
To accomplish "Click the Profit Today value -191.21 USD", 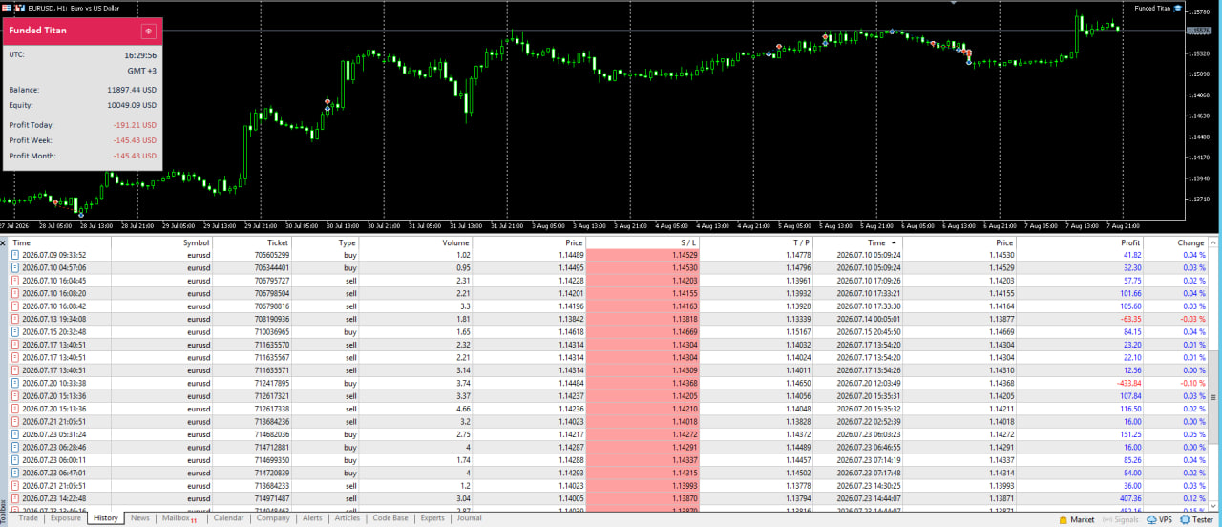I will [x=135, y=125].
